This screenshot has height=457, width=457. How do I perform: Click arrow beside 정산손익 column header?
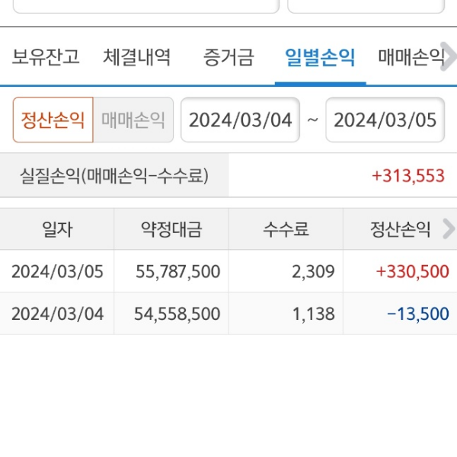(448, 229)
